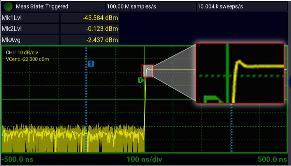This screenshot has width=291, height=166.
Task: Select the MkAvg measurement label
Action: coord(10,40)
